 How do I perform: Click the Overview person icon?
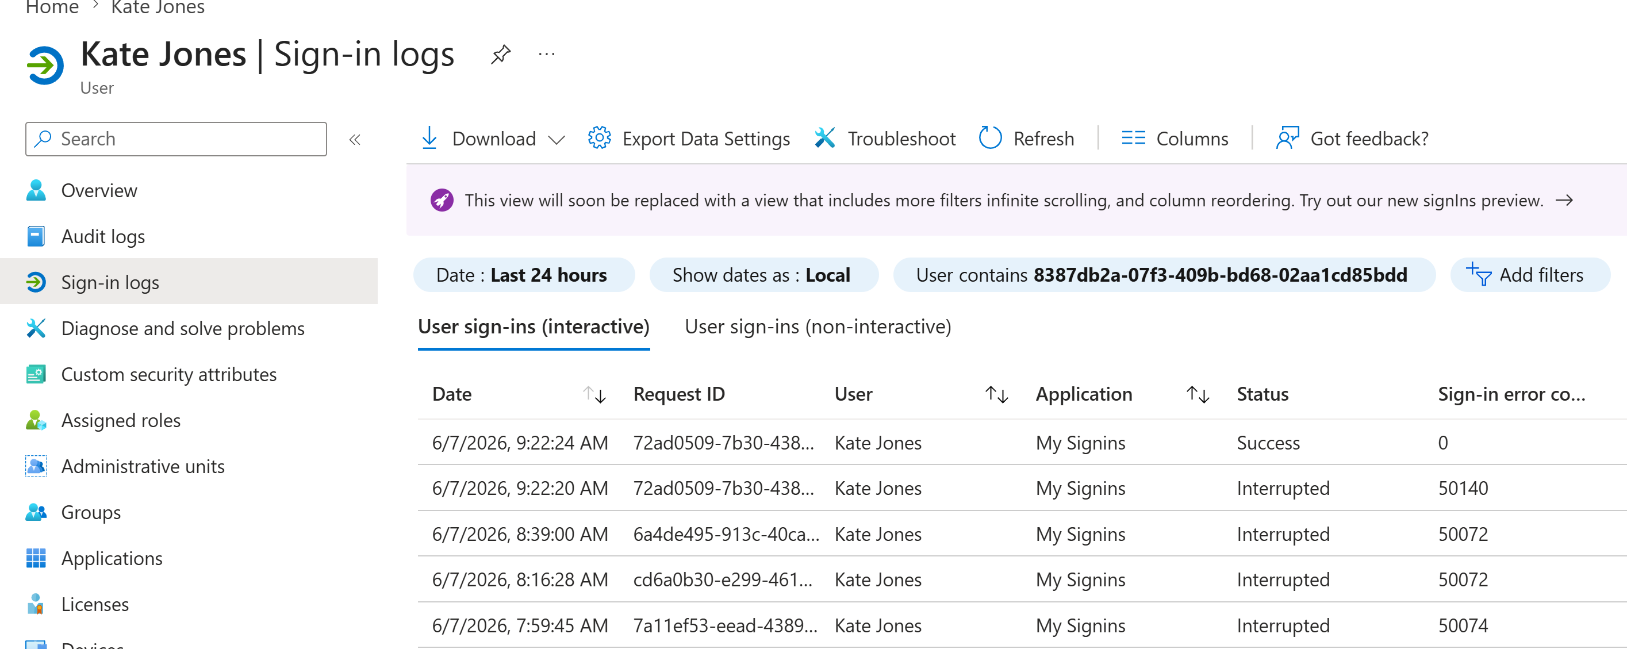point(36,190)
